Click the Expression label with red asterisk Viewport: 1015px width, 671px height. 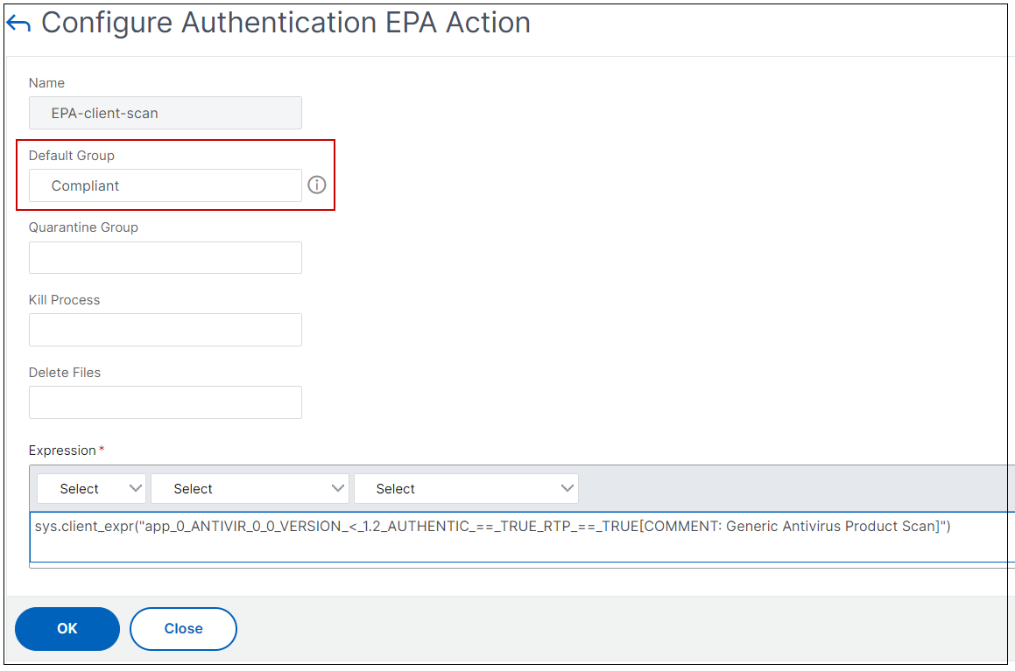click(x=63, y=451)
